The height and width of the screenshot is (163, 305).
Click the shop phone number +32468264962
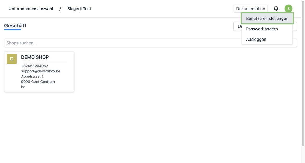pos(35,66)
